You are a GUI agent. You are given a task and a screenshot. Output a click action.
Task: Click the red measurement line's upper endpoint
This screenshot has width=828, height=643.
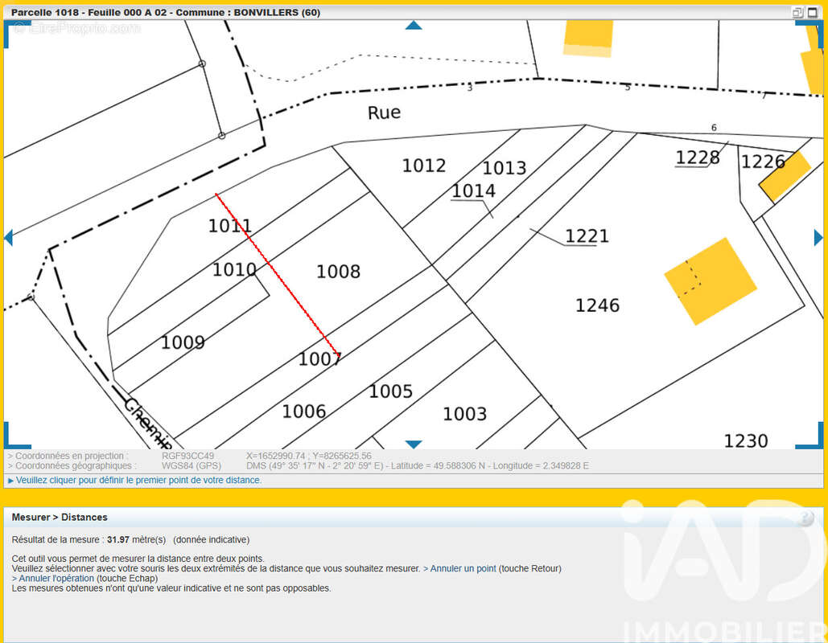coord(216,195)
